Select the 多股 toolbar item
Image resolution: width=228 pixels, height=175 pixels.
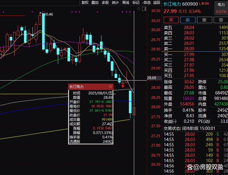(x=105, y=2)
